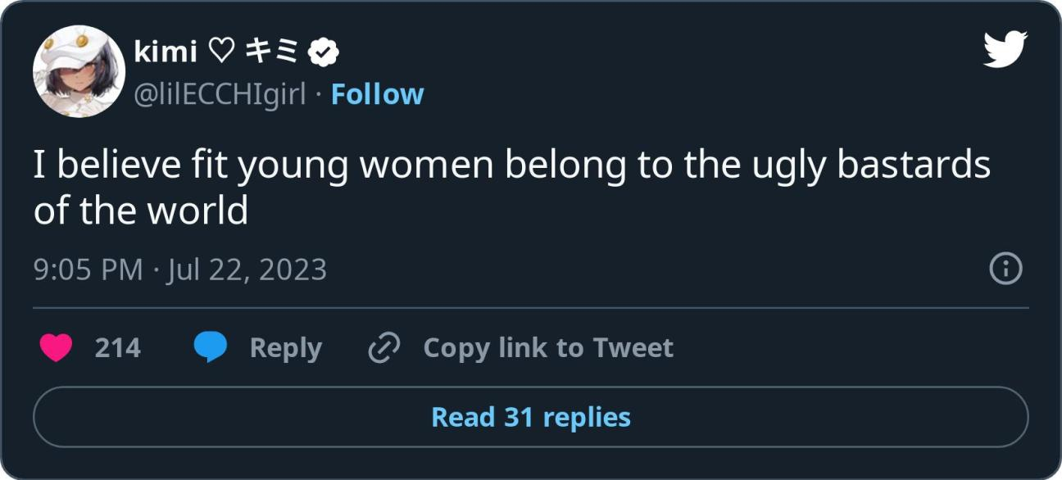Click the chain link icon
The width and height of the screenshot is (1062, 480).
(383, 348)
